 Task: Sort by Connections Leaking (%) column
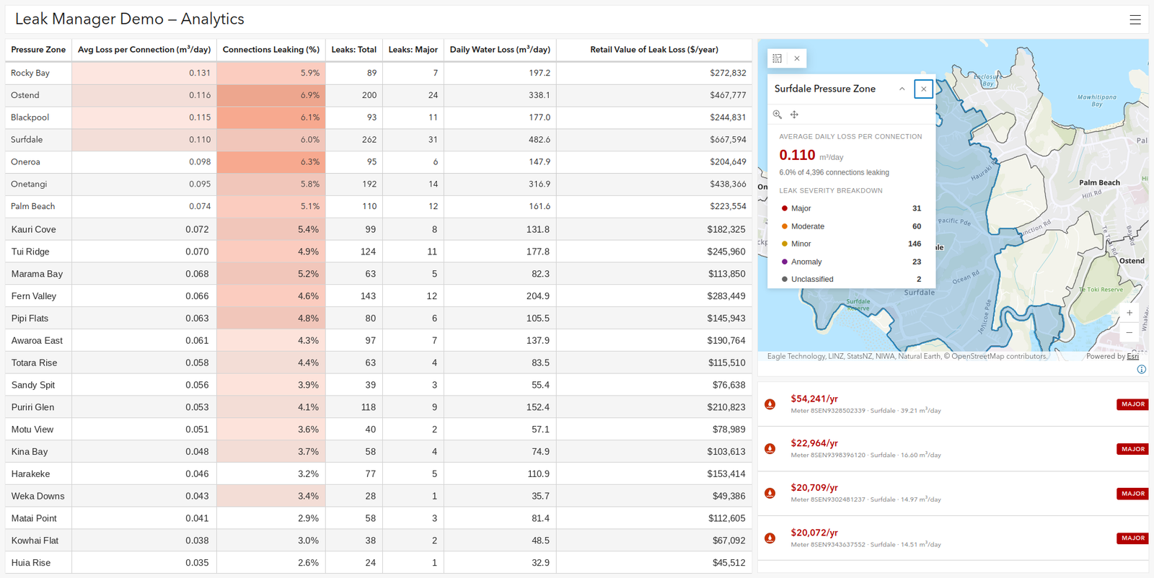point(271,50)
